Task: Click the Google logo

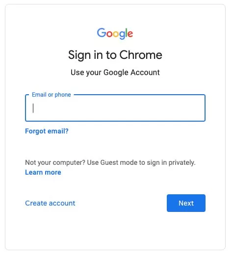Action: click(x=115, y=34)
